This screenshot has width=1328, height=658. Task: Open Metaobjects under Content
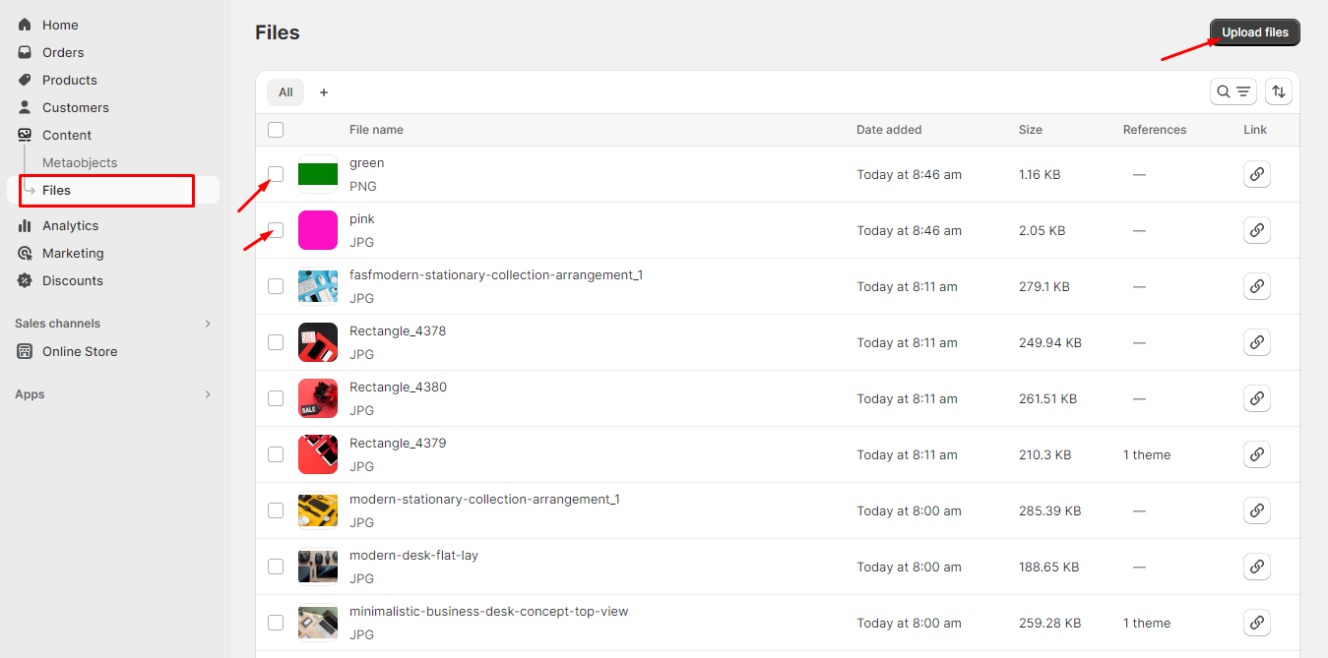tap(80, 162)
